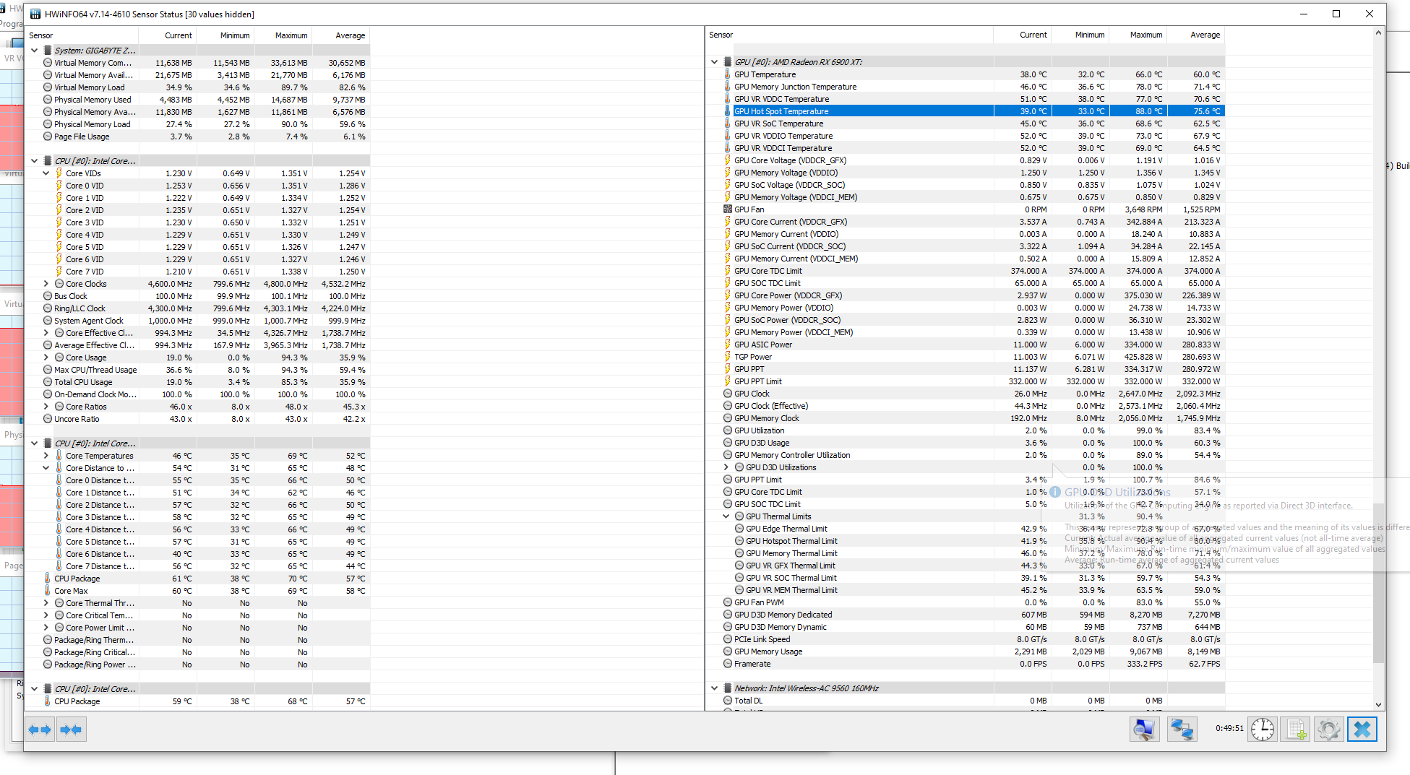Click the circle icon beside Uncore Ratio

48,419
